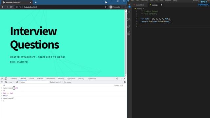Go forward in the Chrome browser
This screenshot has width=210, height=118.
(7, 7)
